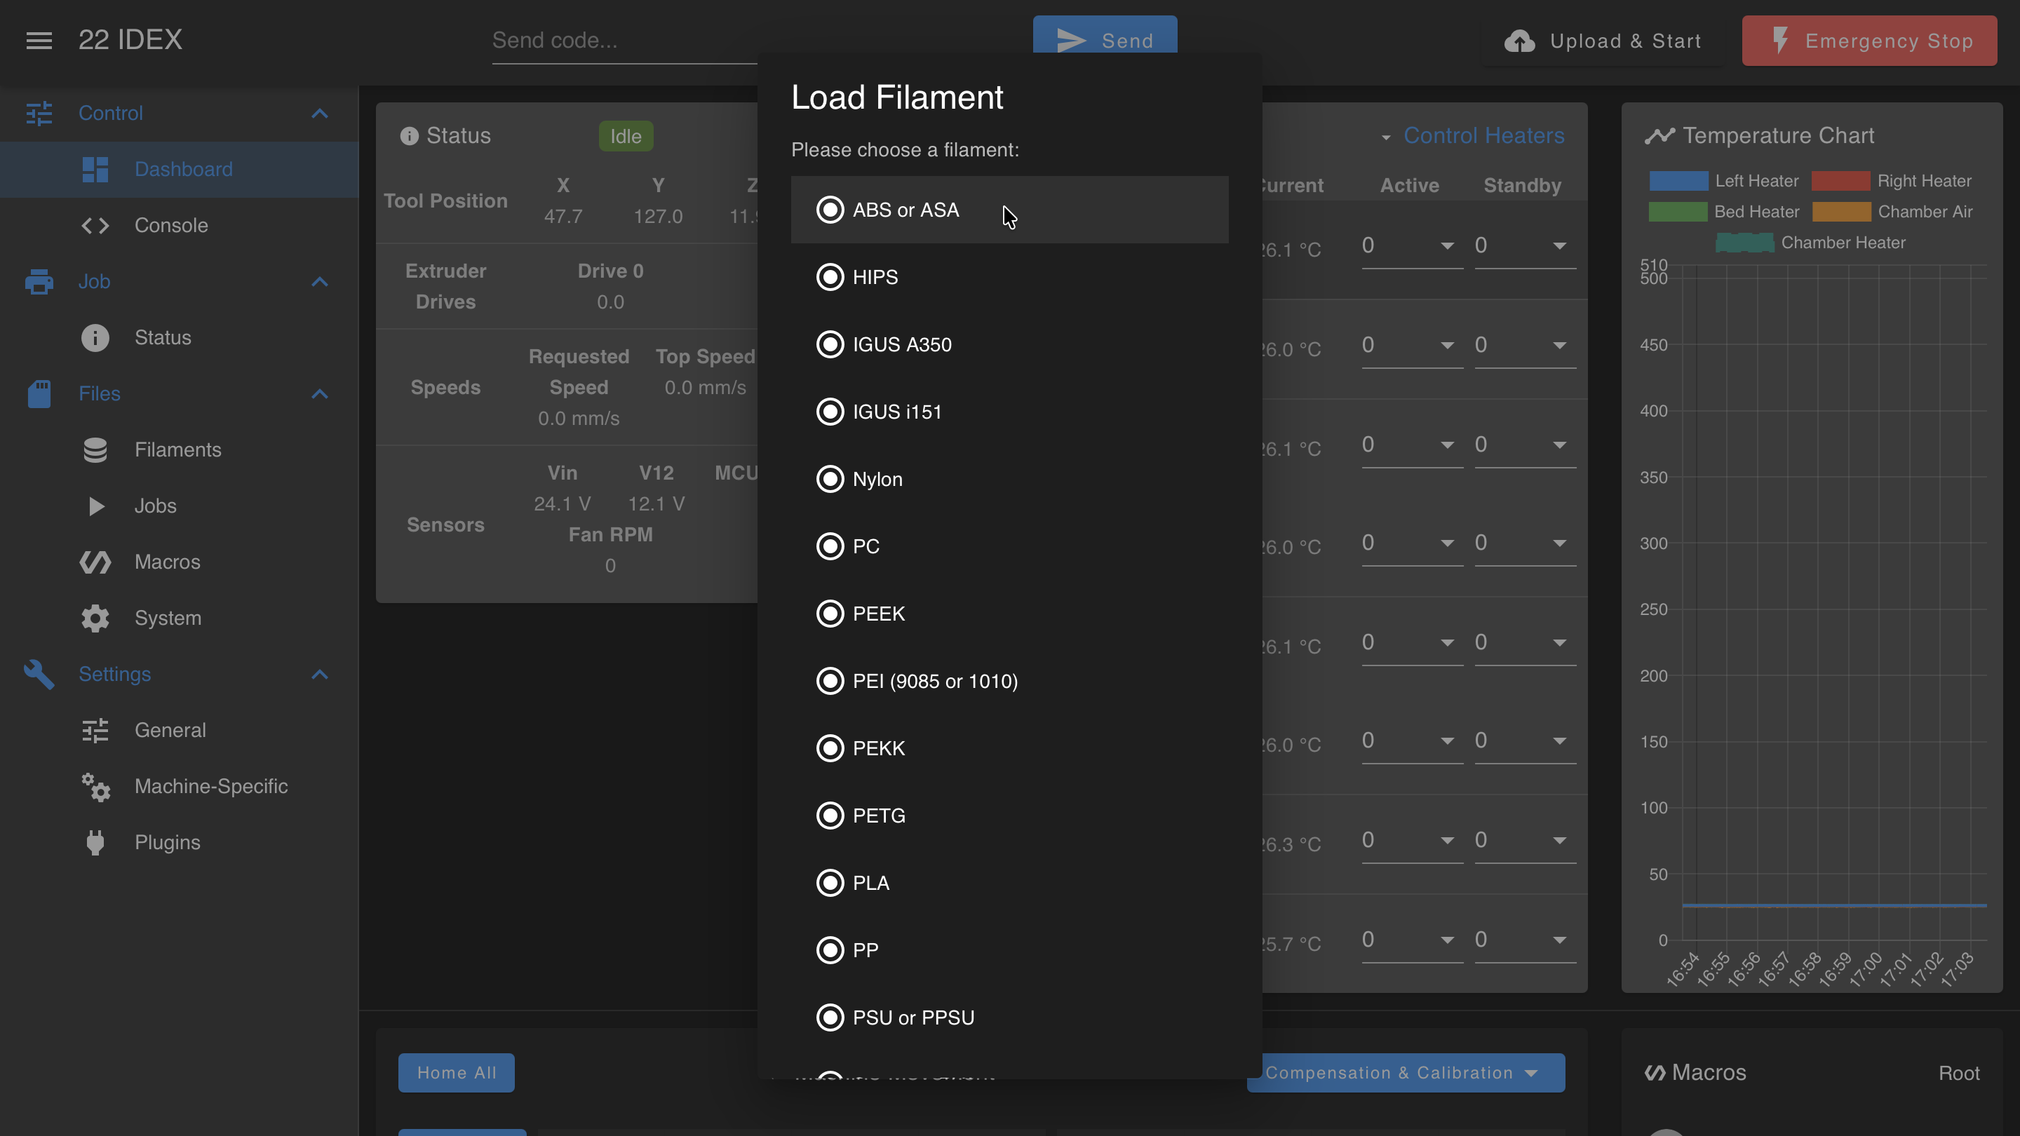Click the Console code brackets icon
The image size is (2020, 1136).
(95, 226)
